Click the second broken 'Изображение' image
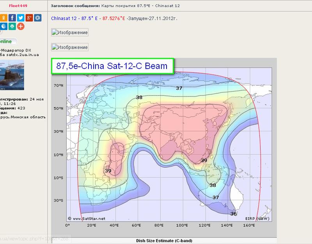This screenshot has height=244, width=312. coord(70,47)
